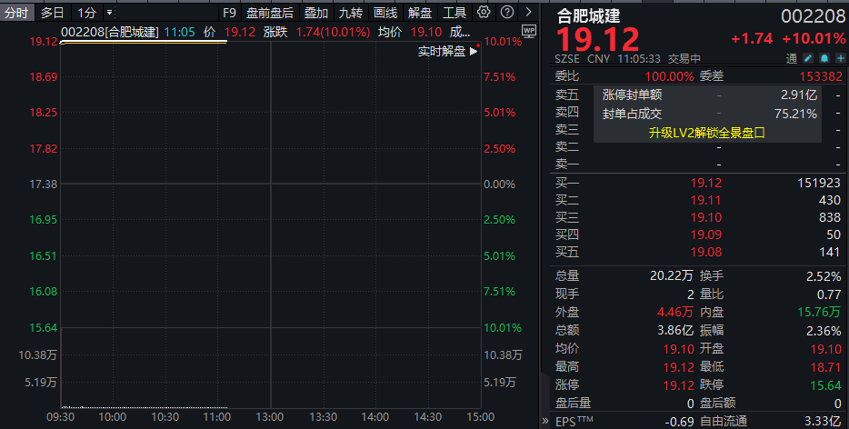Click 买一 price 19.12 in order book
This screenshot has width=849, height=429.
705,183
